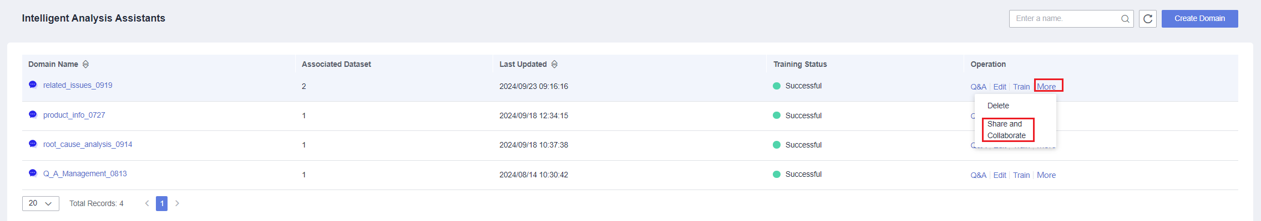Expand More menu for Q_A_Management_0813
This screenshot has height=221, width=1261.
click(1046, 175)
